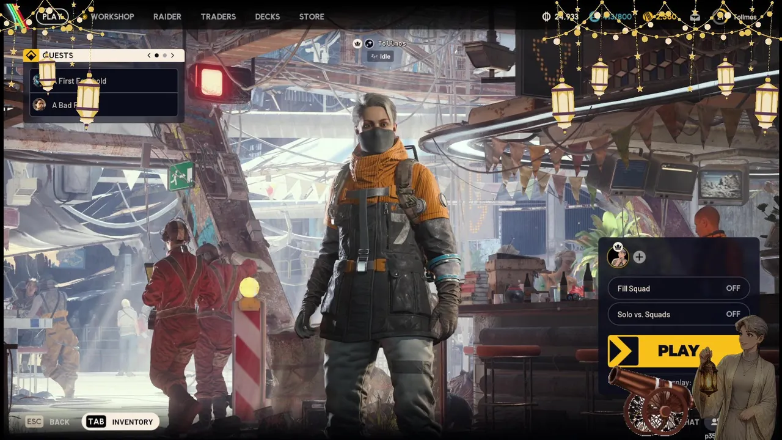
Task: Click the gold striped token currency icon
Action: 648,16
